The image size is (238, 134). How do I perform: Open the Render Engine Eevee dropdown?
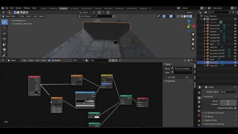coord(228,92)
